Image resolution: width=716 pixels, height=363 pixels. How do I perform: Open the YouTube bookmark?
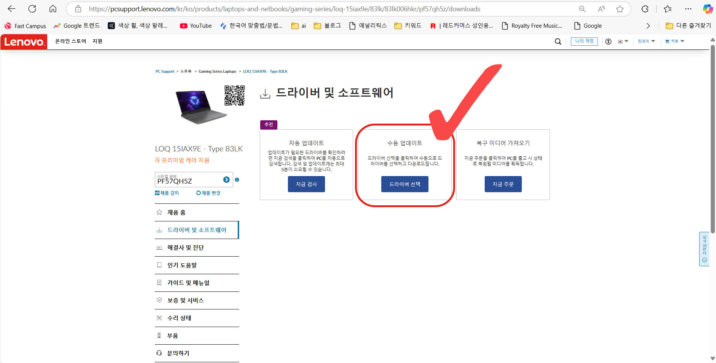196,26
